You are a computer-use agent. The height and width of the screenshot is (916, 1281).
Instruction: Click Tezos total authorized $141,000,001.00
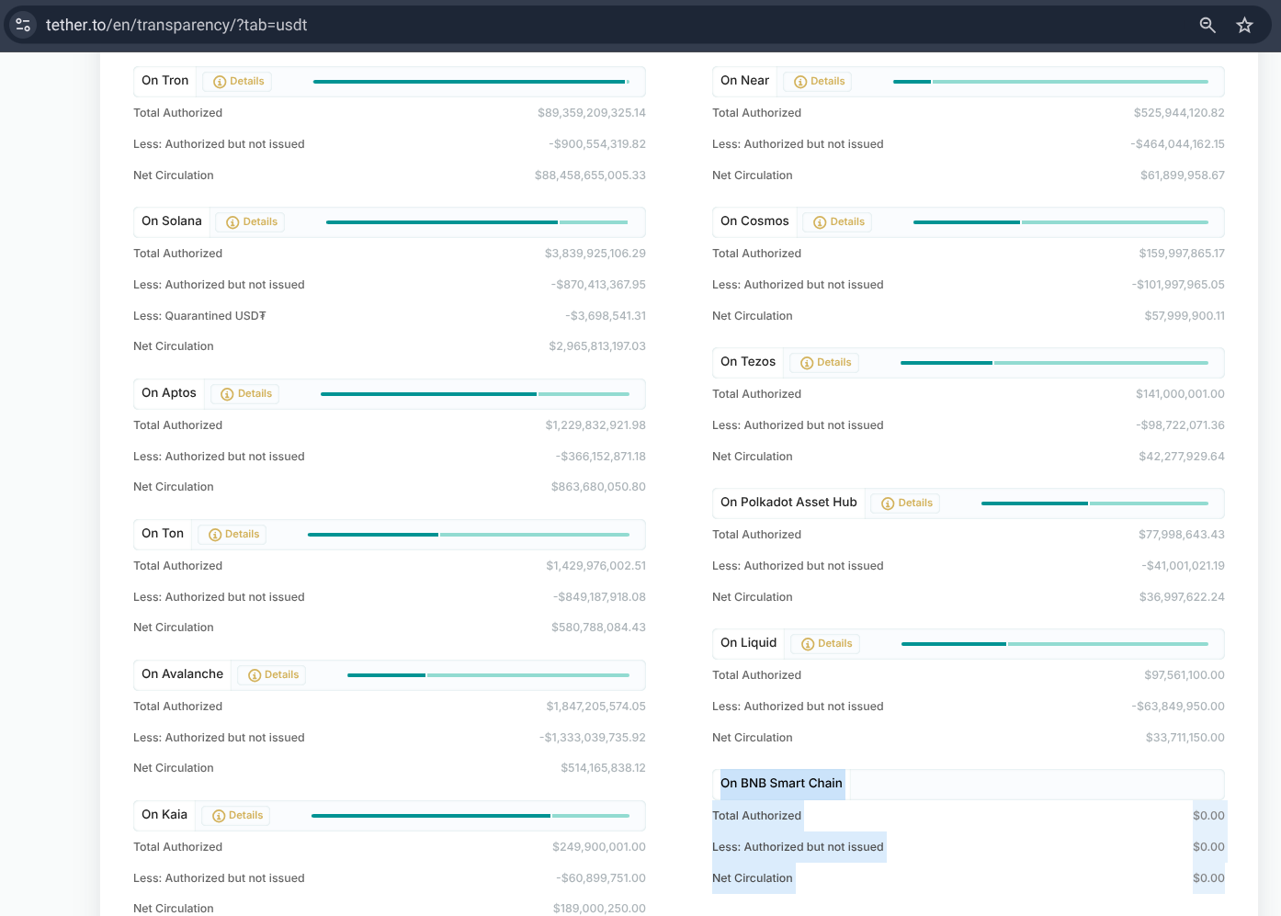(x=1180, y=394)
